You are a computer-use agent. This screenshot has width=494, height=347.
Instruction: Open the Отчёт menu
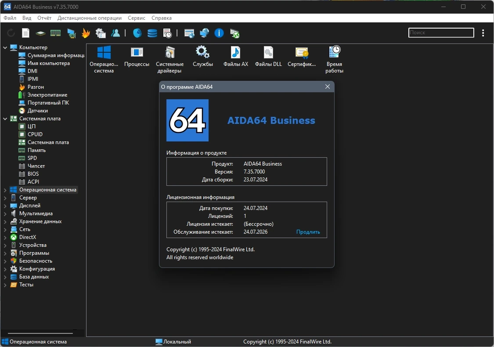pyautogui.click(x=44, y=18)
